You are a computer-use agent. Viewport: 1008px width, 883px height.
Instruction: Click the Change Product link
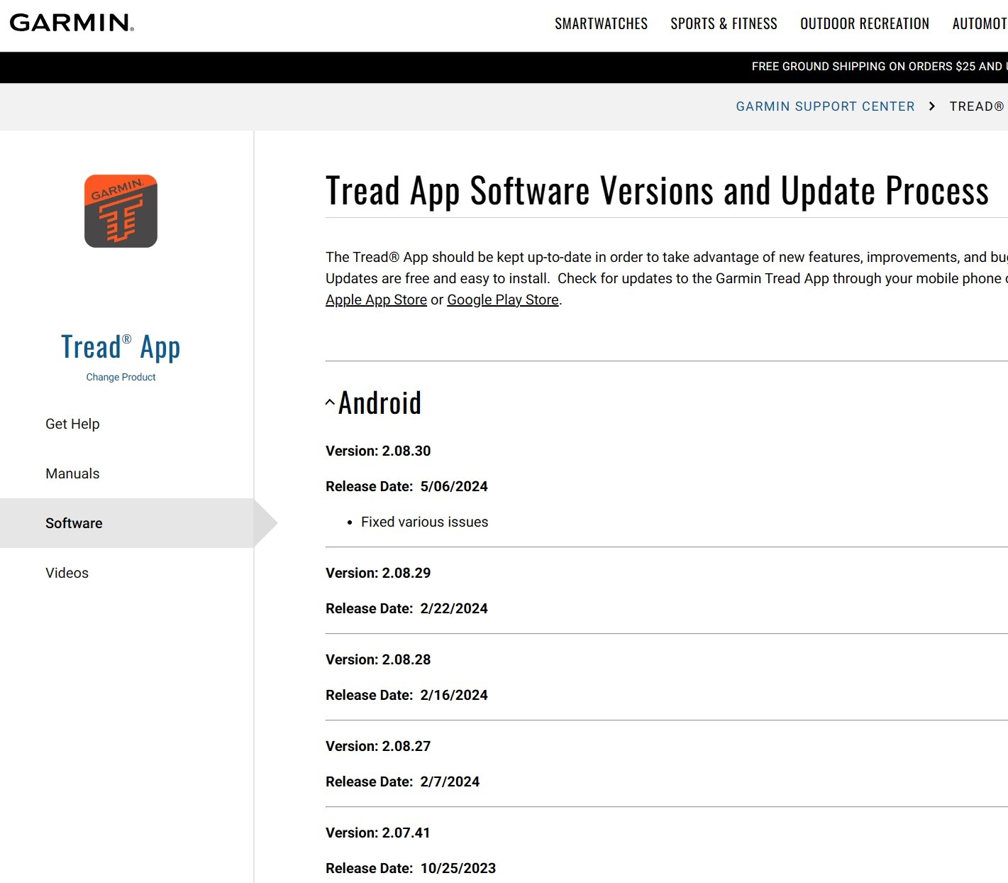(x=121, y=377)
